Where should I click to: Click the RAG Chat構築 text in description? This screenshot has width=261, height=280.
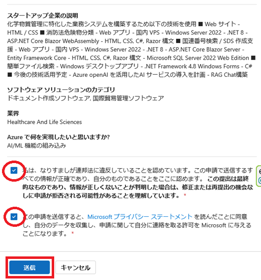pyautogui.click(x=229, y=75)
